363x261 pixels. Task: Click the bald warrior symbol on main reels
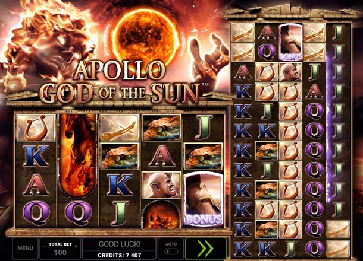click(x=161, y=185)
